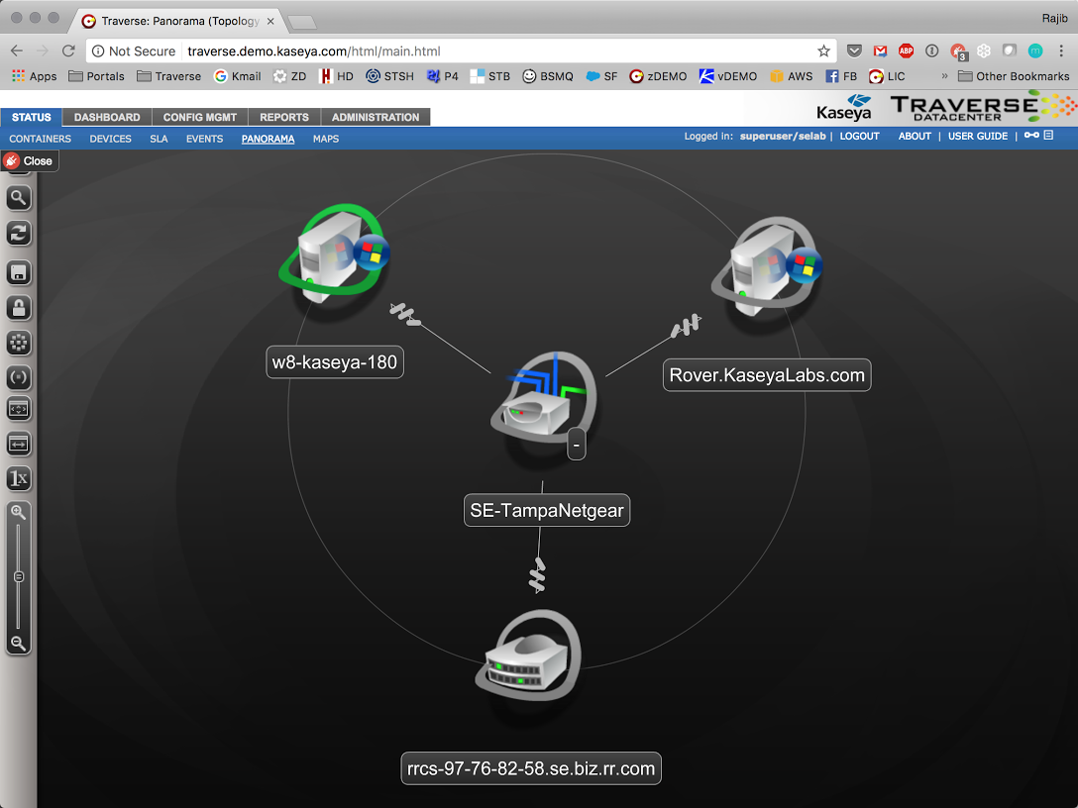Open the ABOUT link

pos(915,136)
